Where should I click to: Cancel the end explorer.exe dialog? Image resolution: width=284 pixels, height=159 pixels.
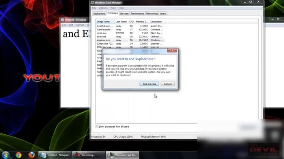click(x=168, y=84)
